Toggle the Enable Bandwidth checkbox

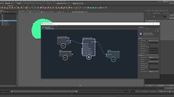pos(149,67)
